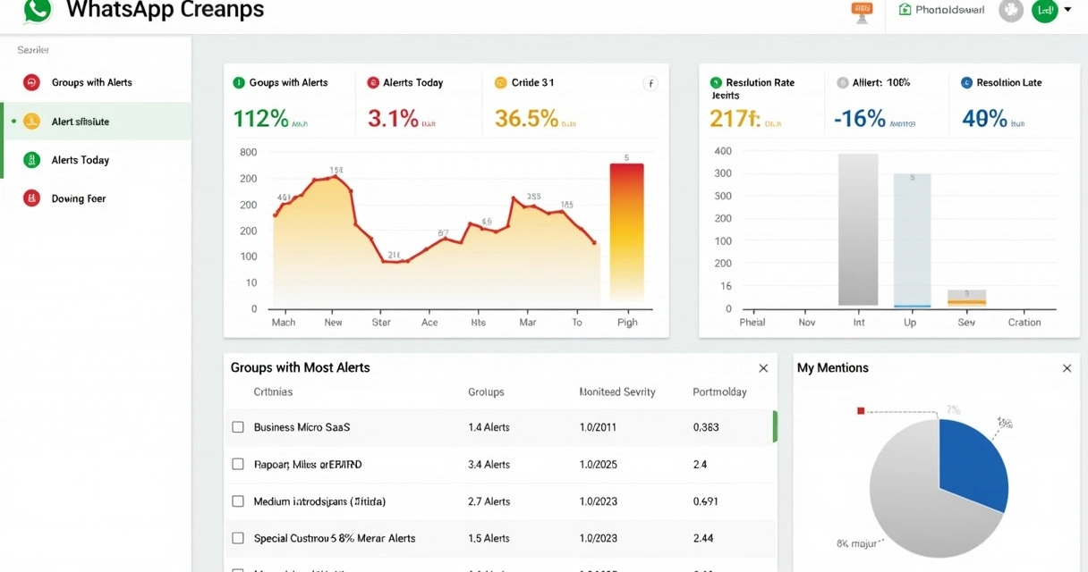This screenshot has width=1088, height=572.
Task: Select the yellow Alert sfisiute sidebar icon
Action: pos(32,122)
